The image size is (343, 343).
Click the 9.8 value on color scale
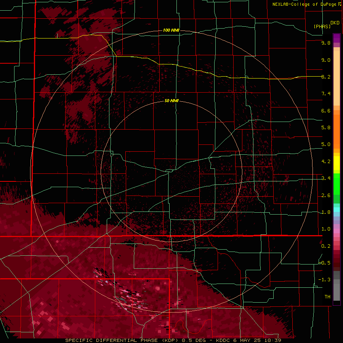coord(326,43)
